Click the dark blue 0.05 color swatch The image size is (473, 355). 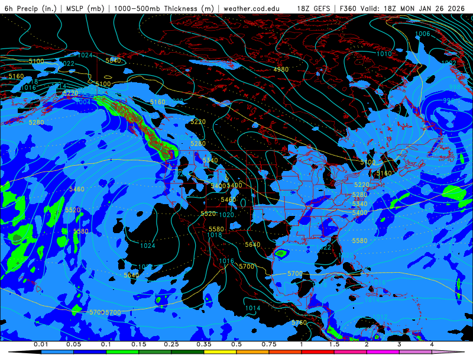[x=90, y=352]
